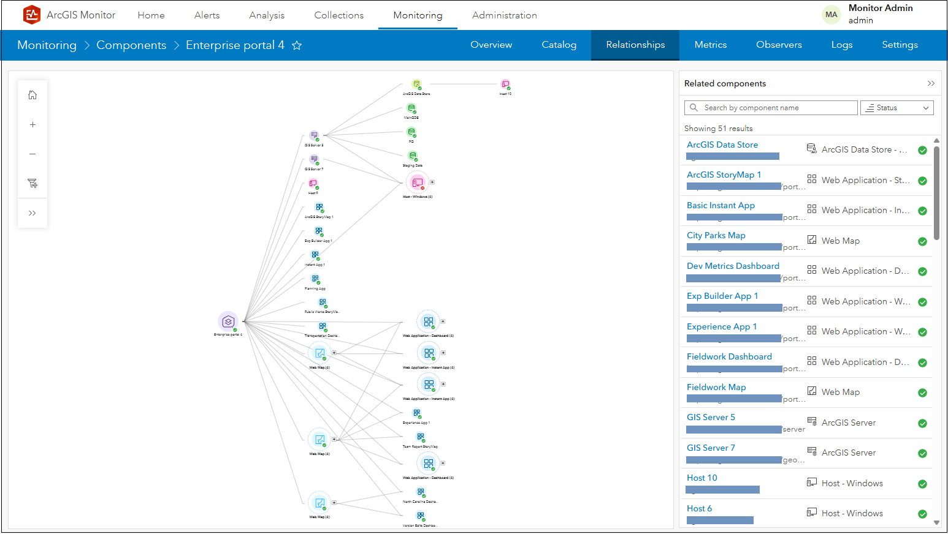Click the home reset-view icon in graph toolbar
The width and height of the screenshot is (948, 534).
[32, 95]
